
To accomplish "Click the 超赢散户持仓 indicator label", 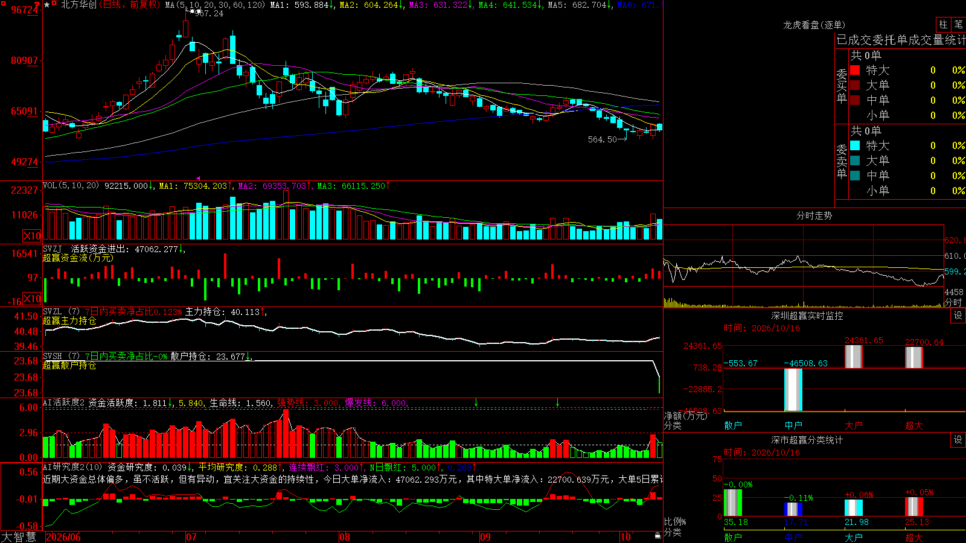I will point(69,365).
